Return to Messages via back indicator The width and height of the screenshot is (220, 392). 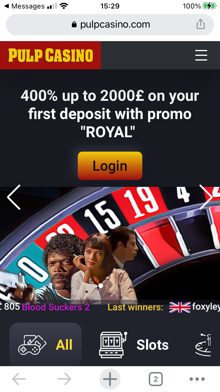coord(24,6)
